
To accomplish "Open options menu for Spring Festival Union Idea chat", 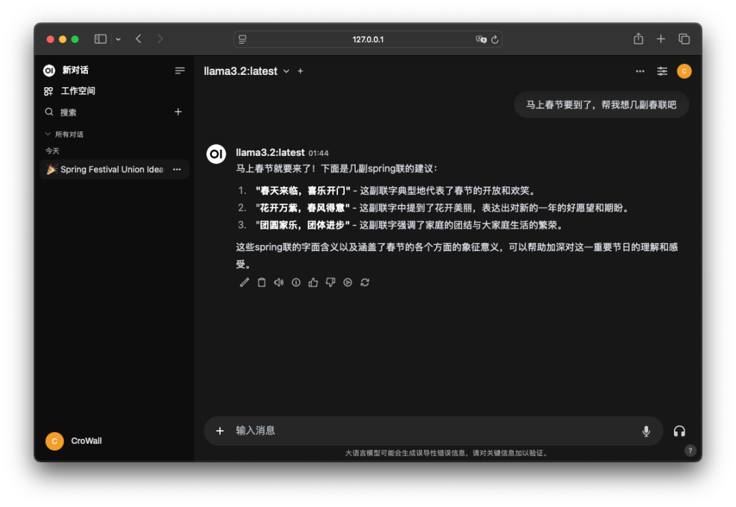I will [x=177, y=169].
